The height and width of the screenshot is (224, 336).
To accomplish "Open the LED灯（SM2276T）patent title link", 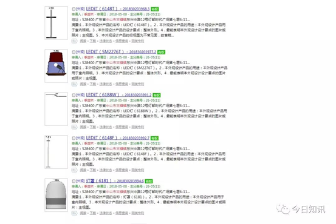I will pos(121,51).
